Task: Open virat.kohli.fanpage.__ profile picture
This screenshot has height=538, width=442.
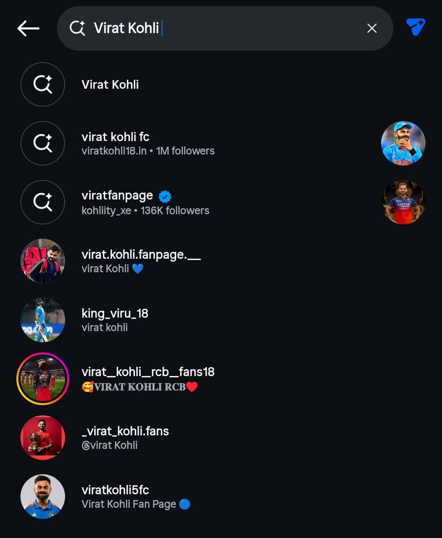Action: (43, 261)
